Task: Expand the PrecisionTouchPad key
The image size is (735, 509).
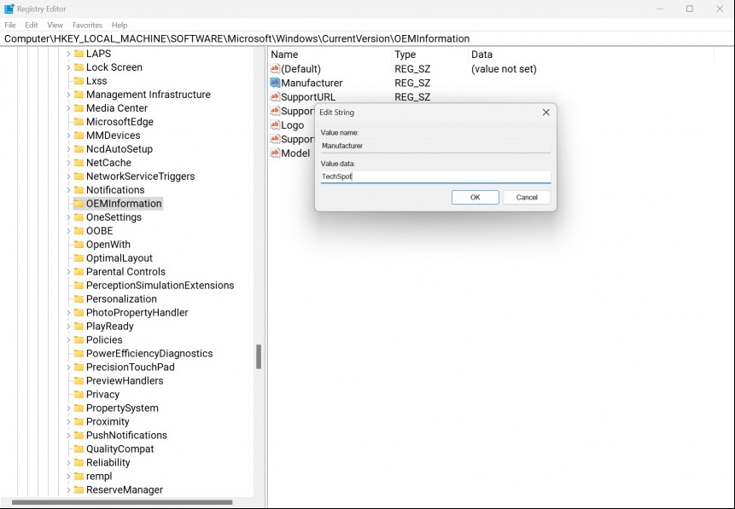Action: pyautogui.click(x=68, y=367)
